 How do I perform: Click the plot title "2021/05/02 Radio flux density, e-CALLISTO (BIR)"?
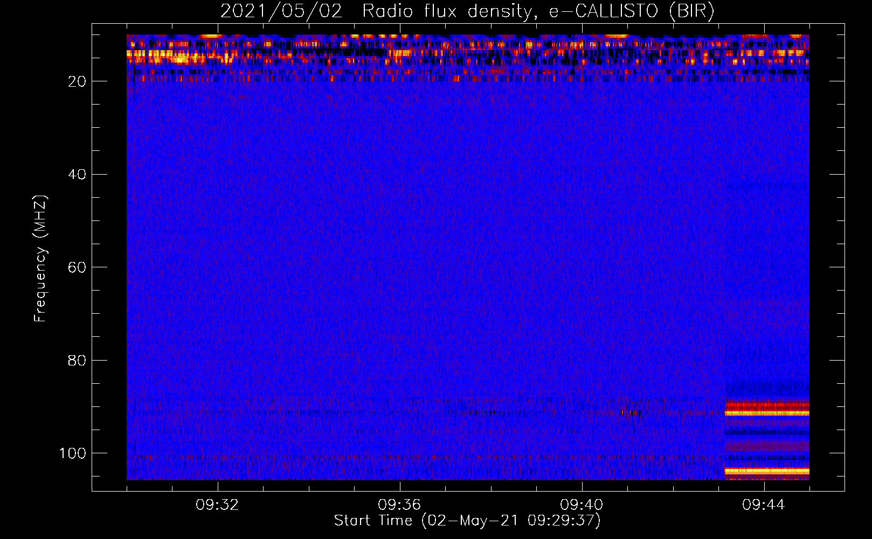coord(467,11)
